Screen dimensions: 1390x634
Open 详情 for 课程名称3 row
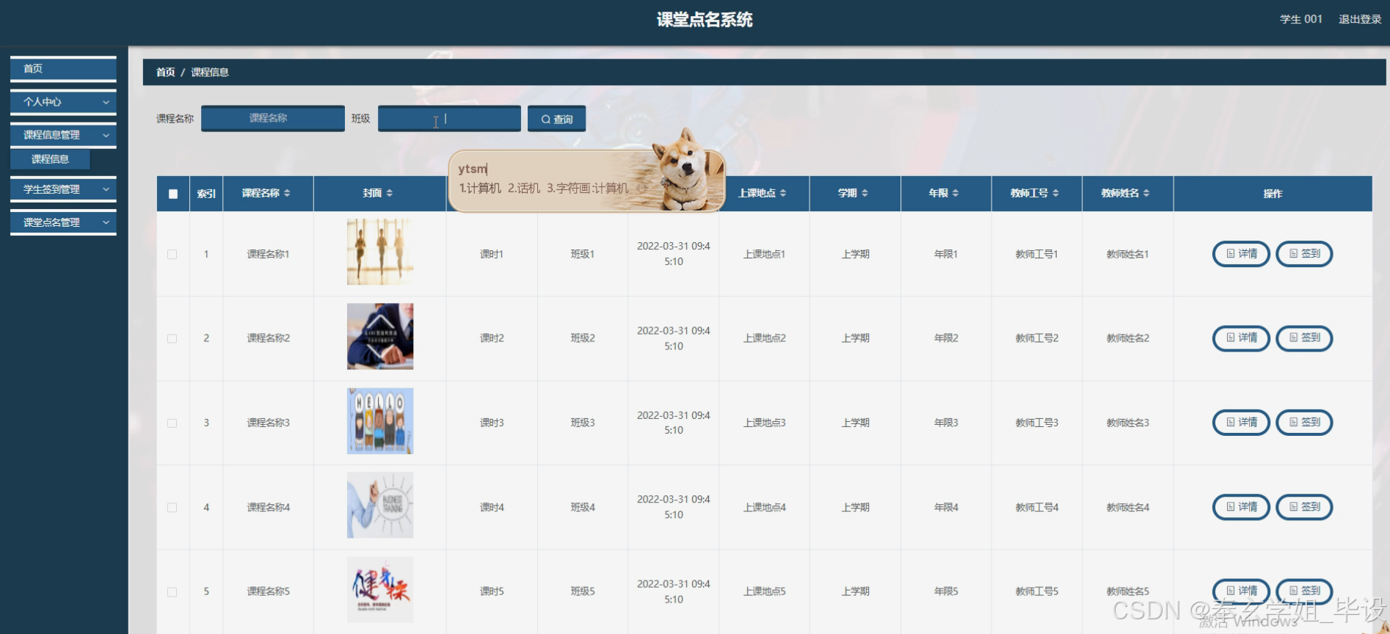(x=1241, y=423)
